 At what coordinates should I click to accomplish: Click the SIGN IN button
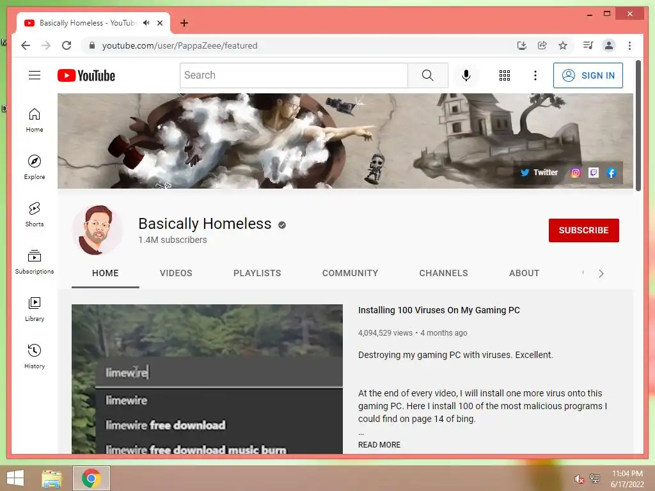point(588,75)
